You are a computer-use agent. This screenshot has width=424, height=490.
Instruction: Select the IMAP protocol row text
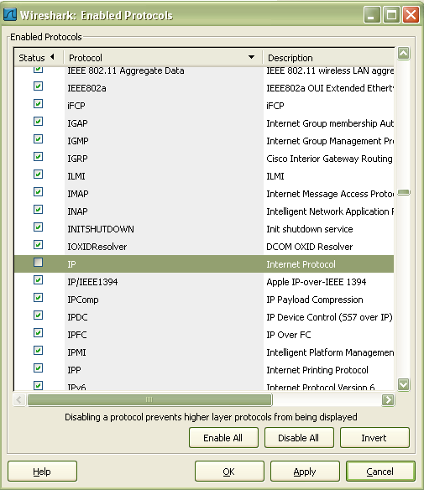78,194
